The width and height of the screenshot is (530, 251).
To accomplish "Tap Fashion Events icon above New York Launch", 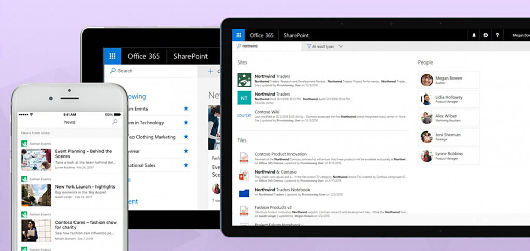I will 24,179.
